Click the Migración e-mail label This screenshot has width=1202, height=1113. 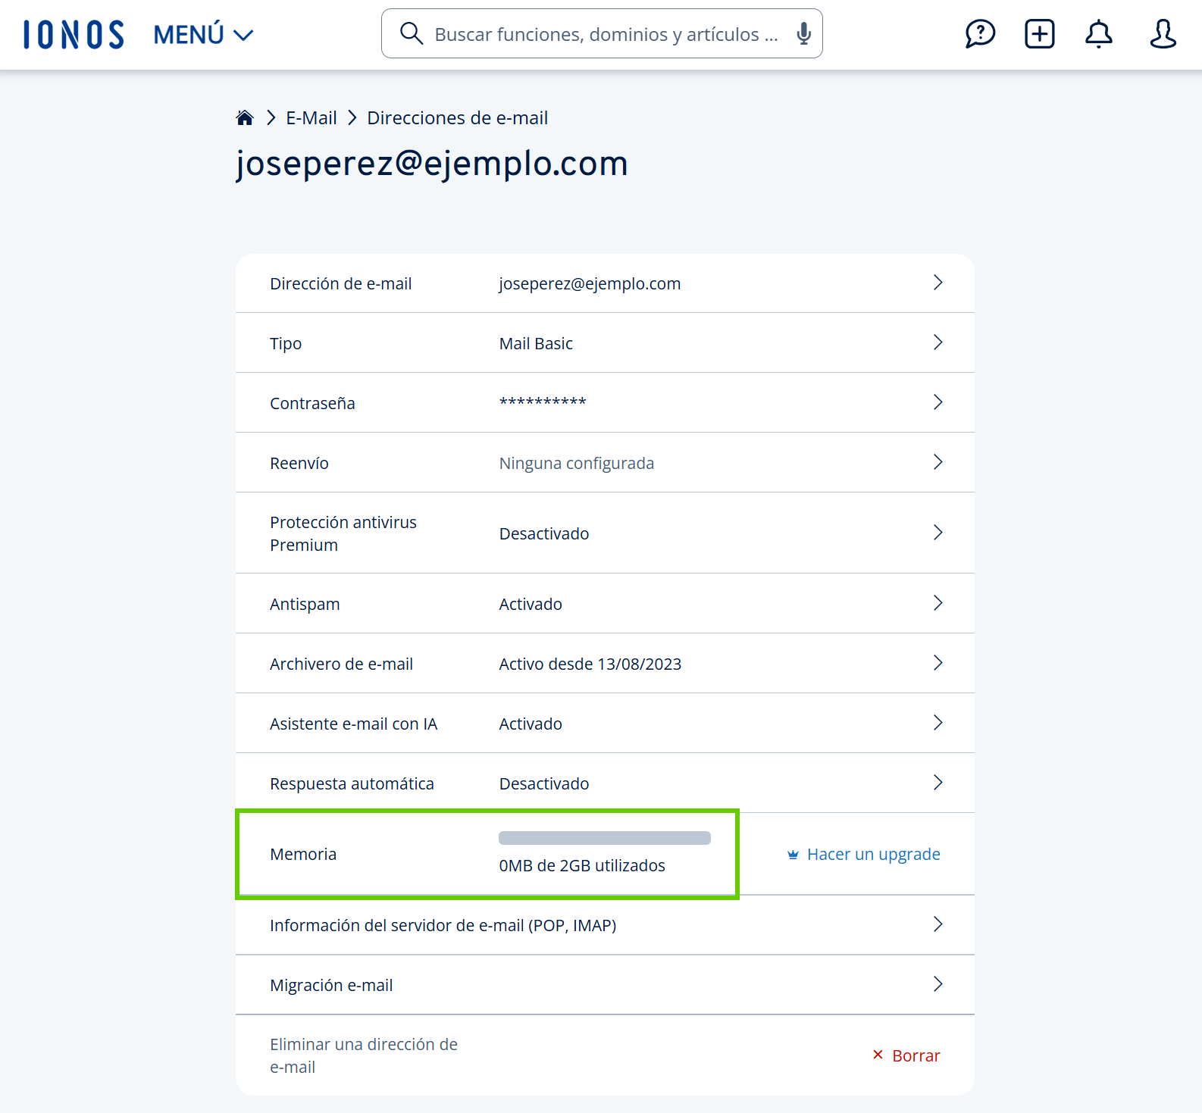tap(331, 986)
